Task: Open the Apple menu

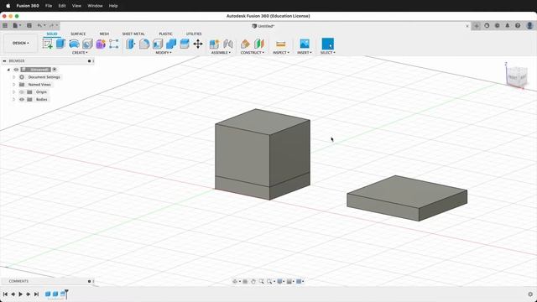Action: (x=8, y=6)
